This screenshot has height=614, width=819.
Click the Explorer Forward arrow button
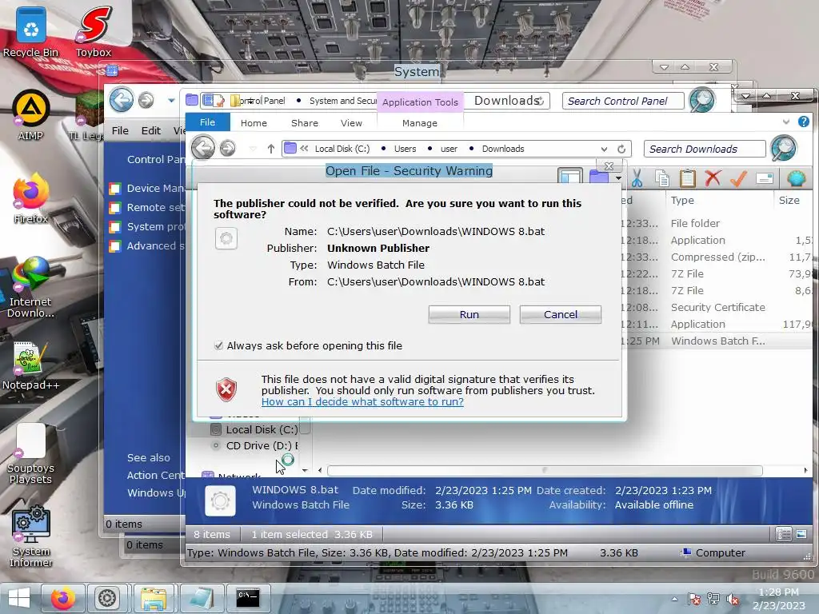coord(227,148)
